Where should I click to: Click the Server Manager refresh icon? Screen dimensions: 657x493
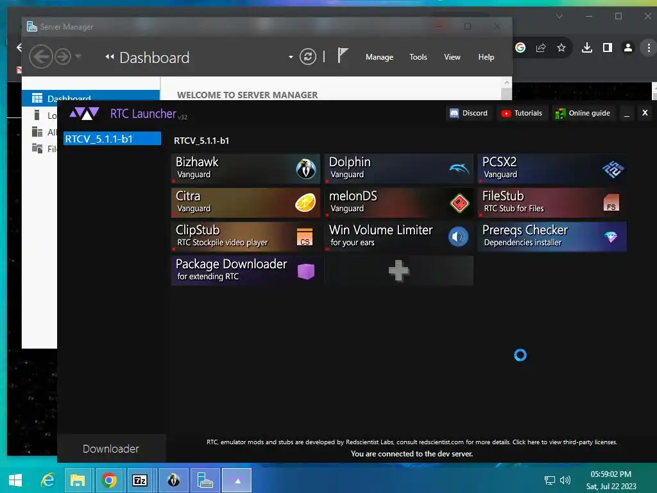[x=308, y=56]
